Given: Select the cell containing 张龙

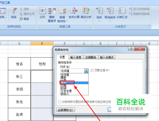Looking at the screenshot, I should [19, 102].
